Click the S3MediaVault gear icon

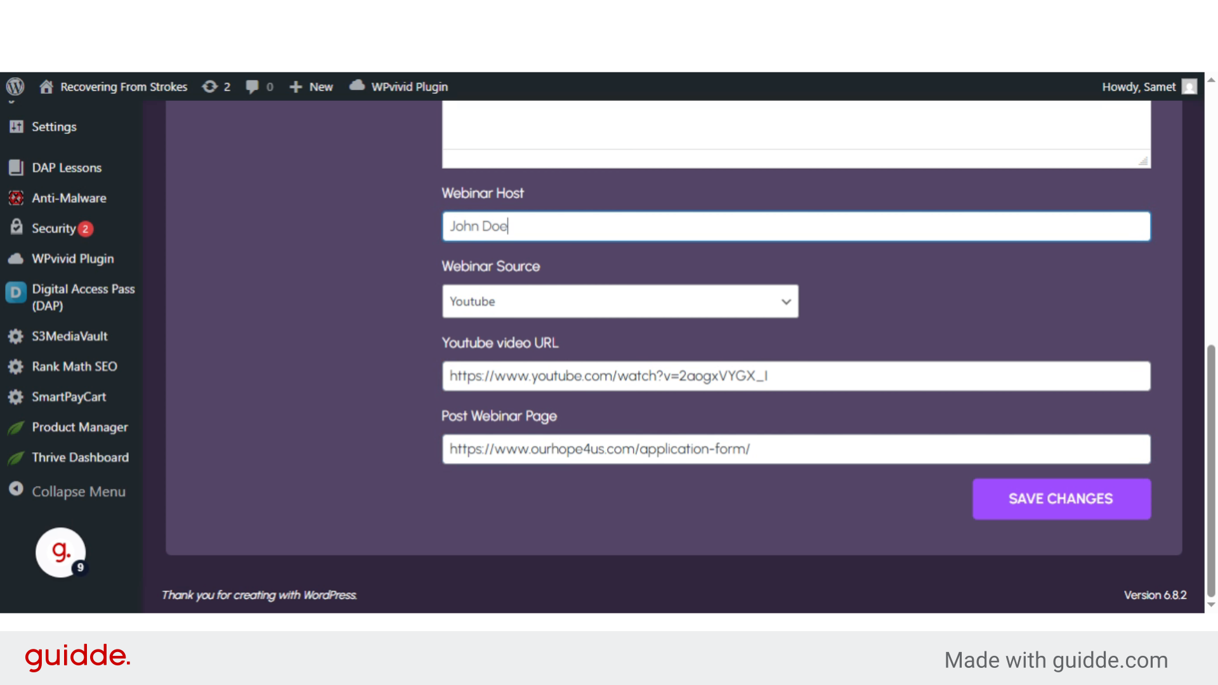point(16,336)
